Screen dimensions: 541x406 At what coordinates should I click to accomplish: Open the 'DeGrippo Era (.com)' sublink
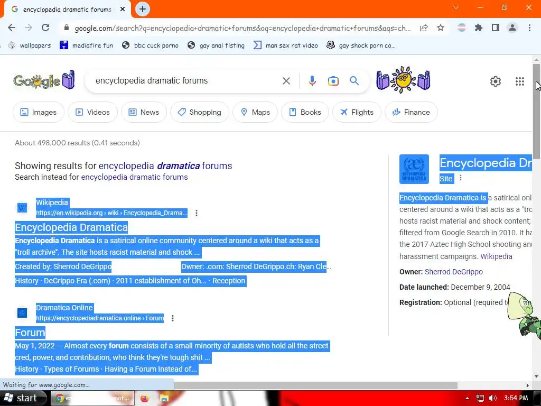coord(77,281)
